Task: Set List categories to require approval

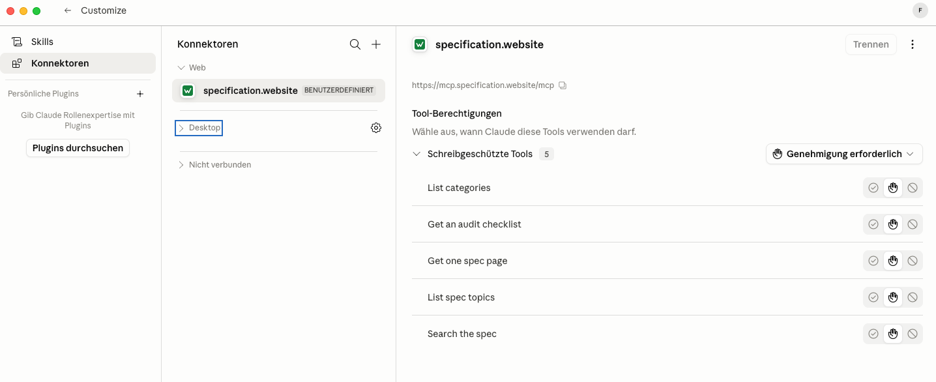Action: [x=893, y=188]
